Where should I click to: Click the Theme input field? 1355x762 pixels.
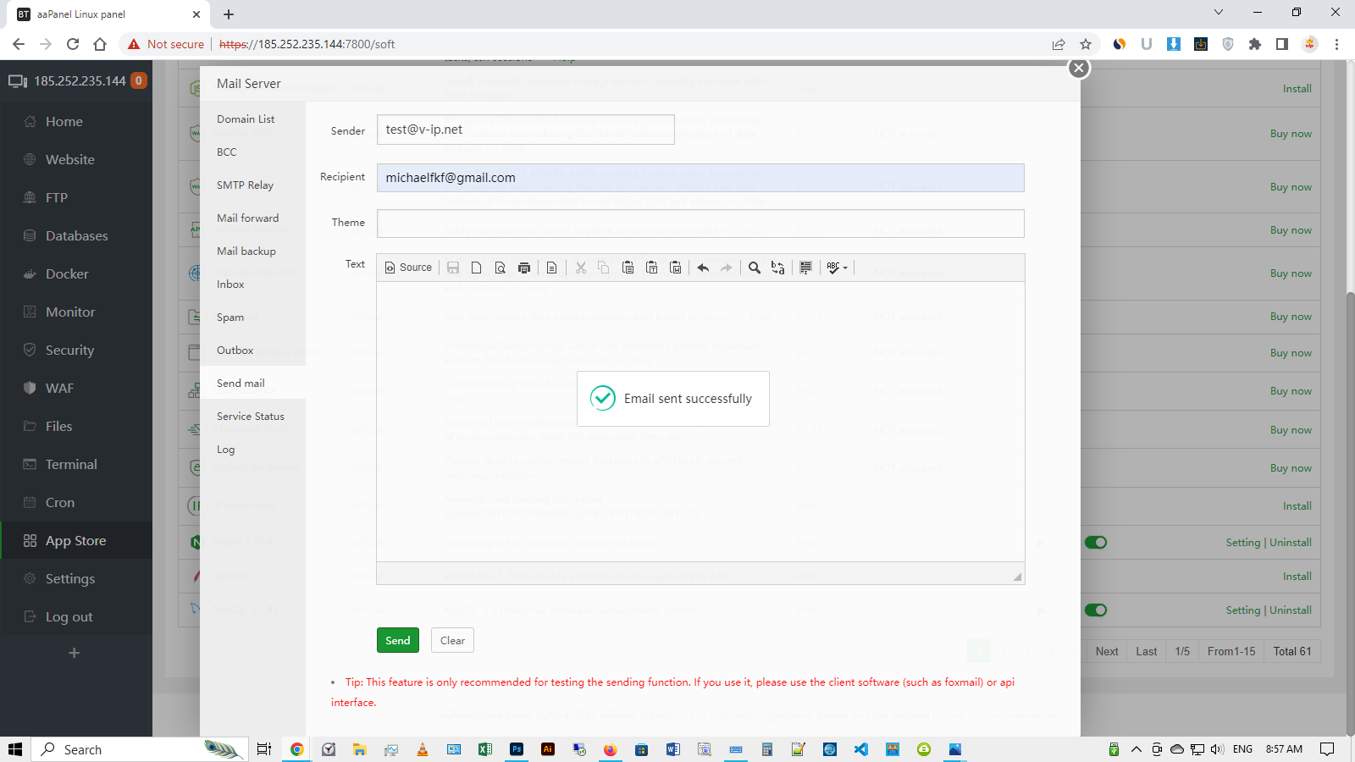700,224
